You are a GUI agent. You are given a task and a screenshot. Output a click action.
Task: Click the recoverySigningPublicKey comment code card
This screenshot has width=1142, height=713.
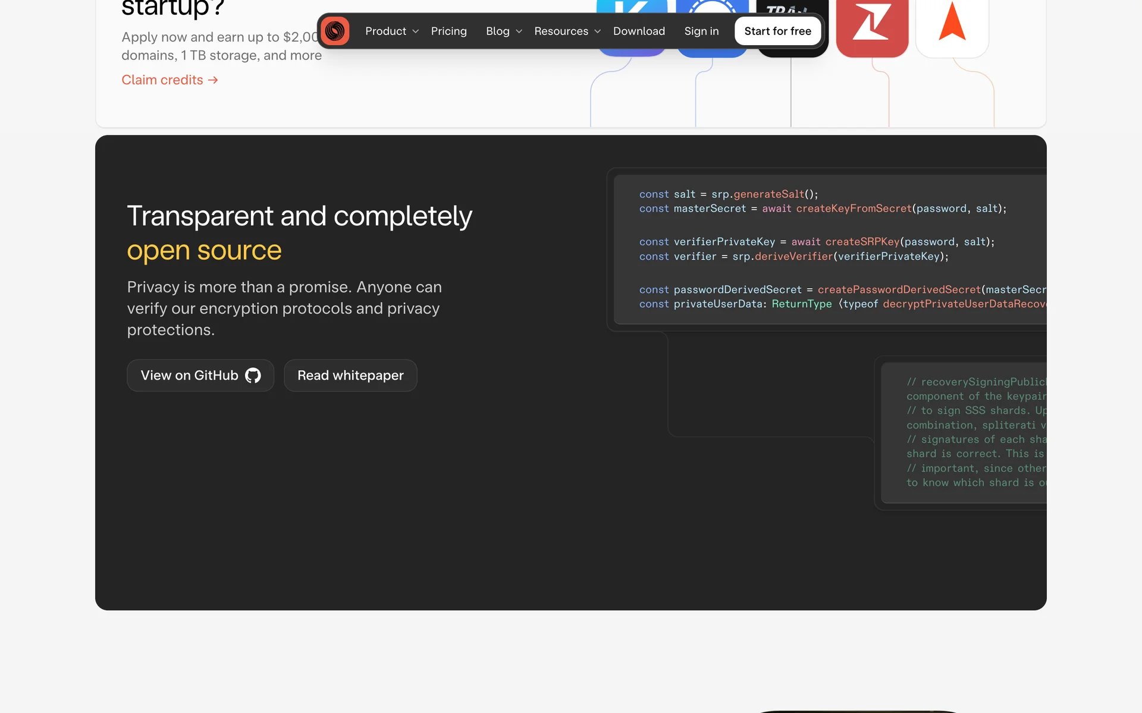click(964, 433)
